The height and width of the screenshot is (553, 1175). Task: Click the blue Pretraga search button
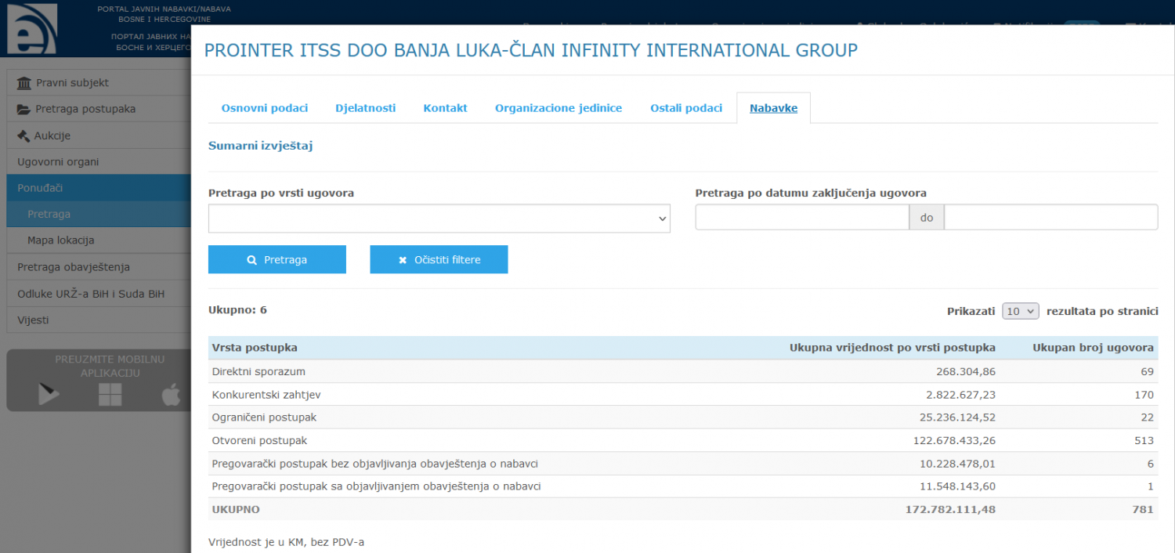coord(277,259)
